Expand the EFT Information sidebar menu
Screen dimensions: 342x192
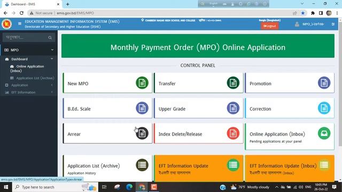click(29, 92)
